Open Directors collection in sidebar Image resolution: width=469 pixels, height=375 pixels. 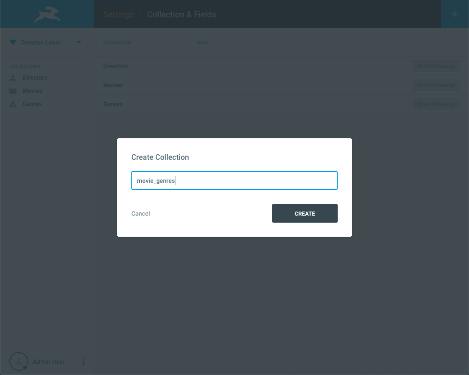tap(35, 78)
